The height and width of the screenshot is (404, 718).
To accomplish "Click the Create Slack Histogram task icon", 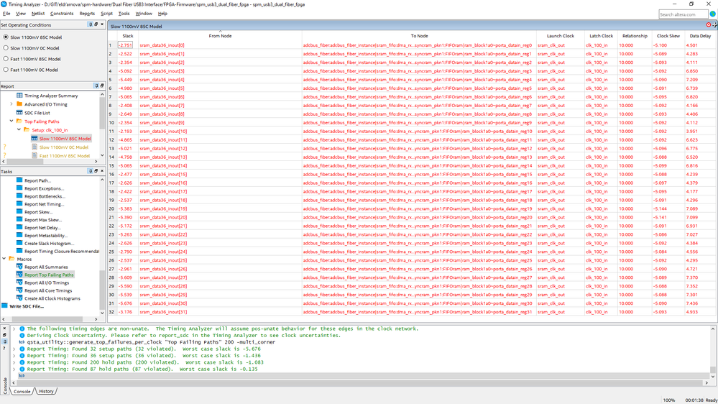I will pos(19,243).
